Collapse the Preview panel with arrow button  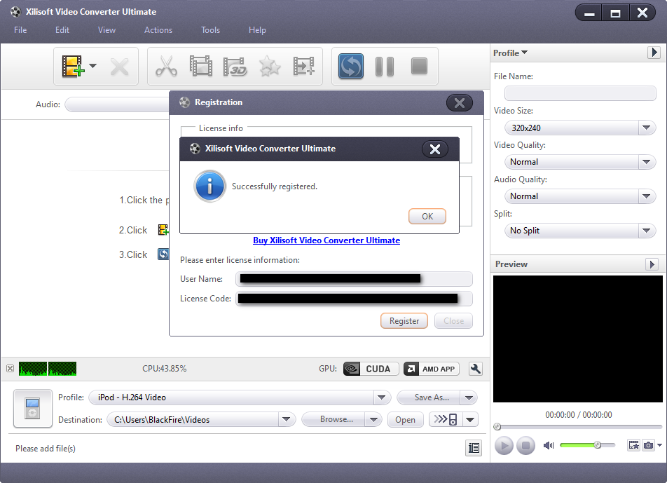pyautogui.click(x=652, y=264)
